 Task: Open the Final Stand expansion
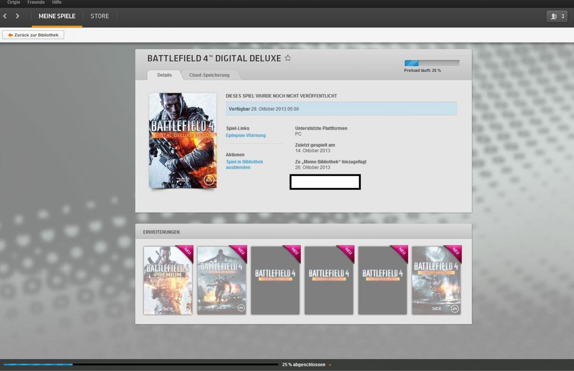pos(275,280)
